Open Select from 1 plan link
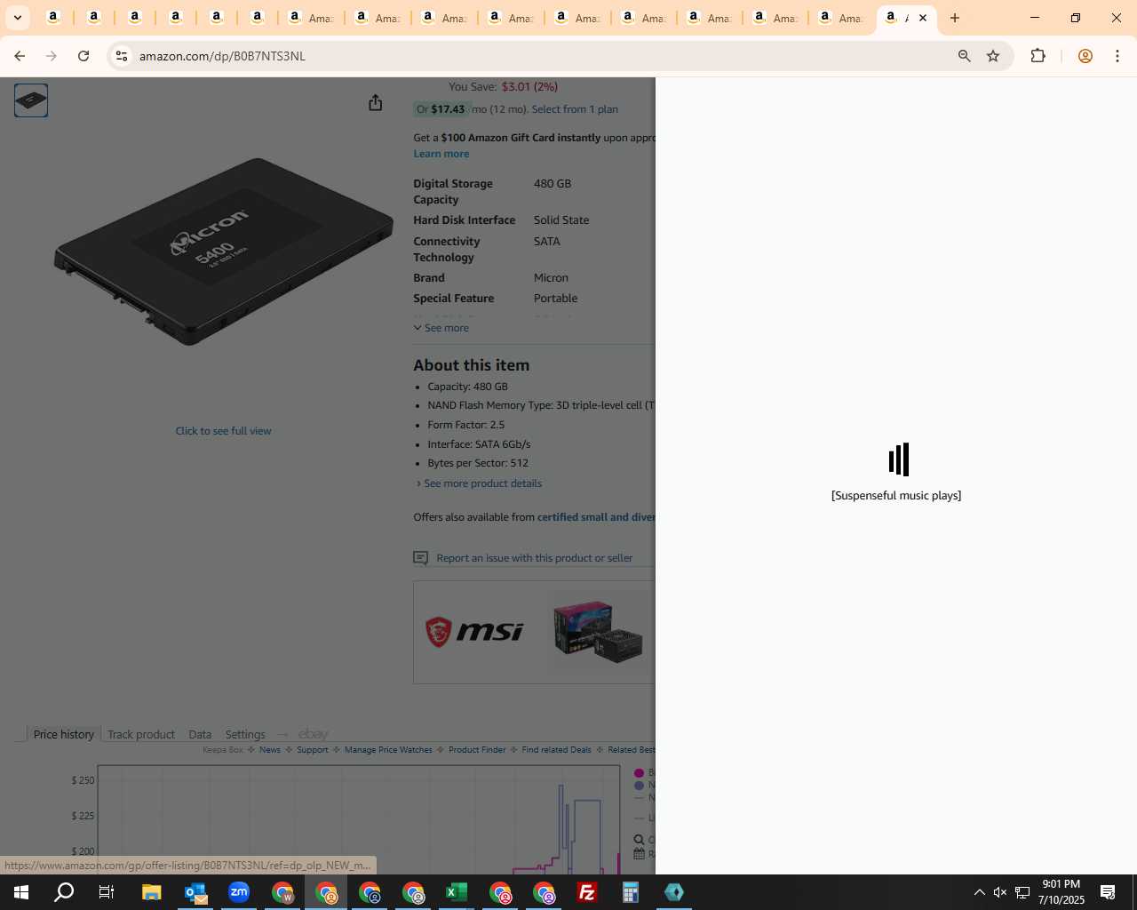The width and height of the screenshot is (1137, 910). coord(575,109)
